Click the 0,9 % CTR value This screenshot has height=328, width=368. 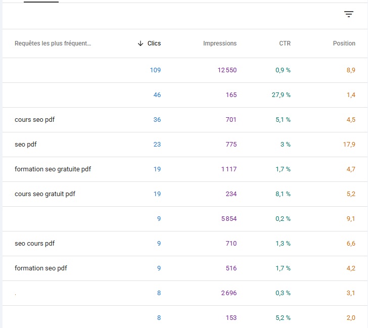pos(283,70)
